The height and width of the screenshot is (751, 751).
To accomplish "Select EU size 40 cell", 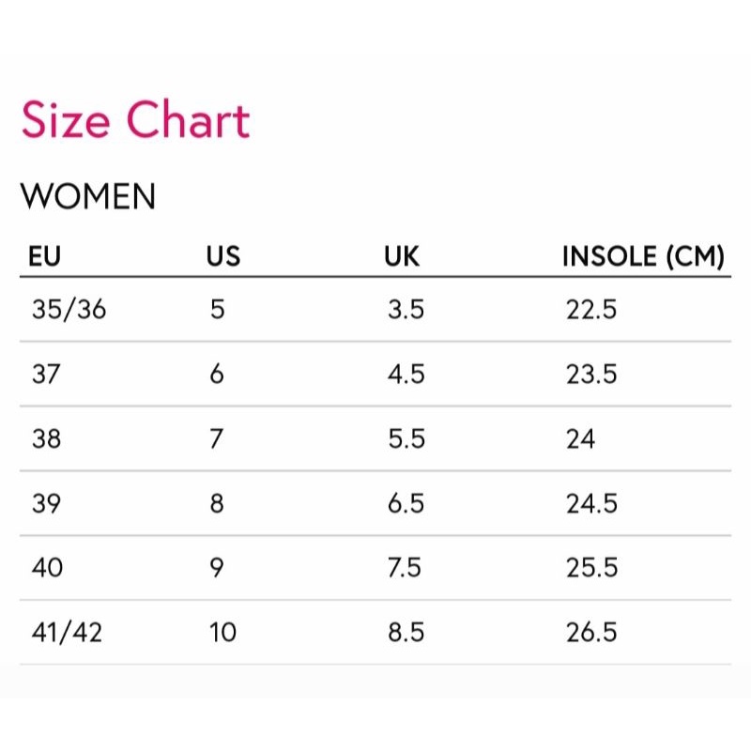I will tap(47, 568).
